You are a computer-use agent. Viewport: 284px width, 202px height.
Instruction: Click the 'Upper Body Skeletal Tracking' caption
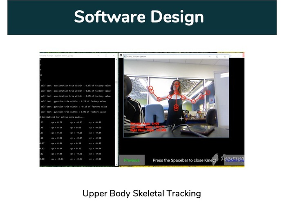click(x=142, y=193)
